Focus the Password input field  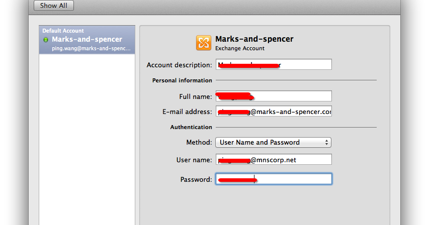point(274,179)
